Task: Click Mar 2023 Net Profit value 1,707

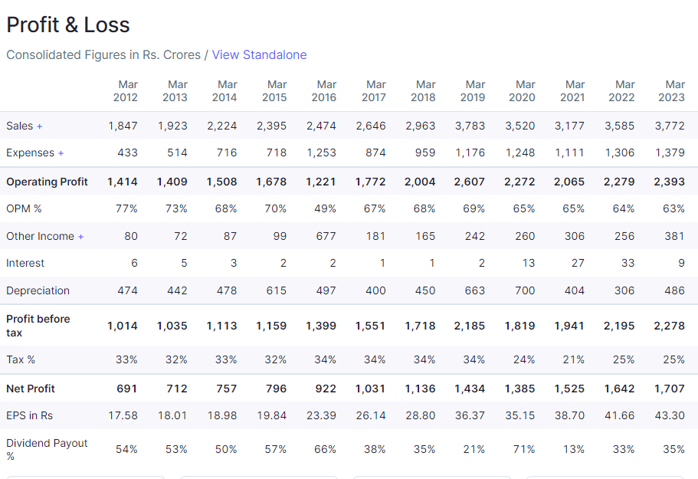Action: point(670,389)
